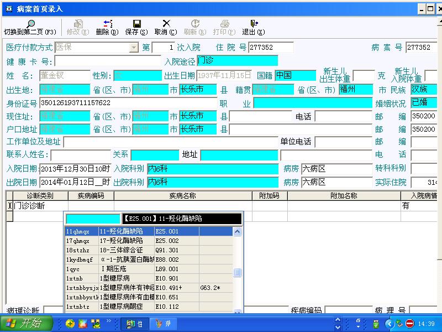Expand the quick launch chevron
442x332 pixels.
(x=109, y=321)
